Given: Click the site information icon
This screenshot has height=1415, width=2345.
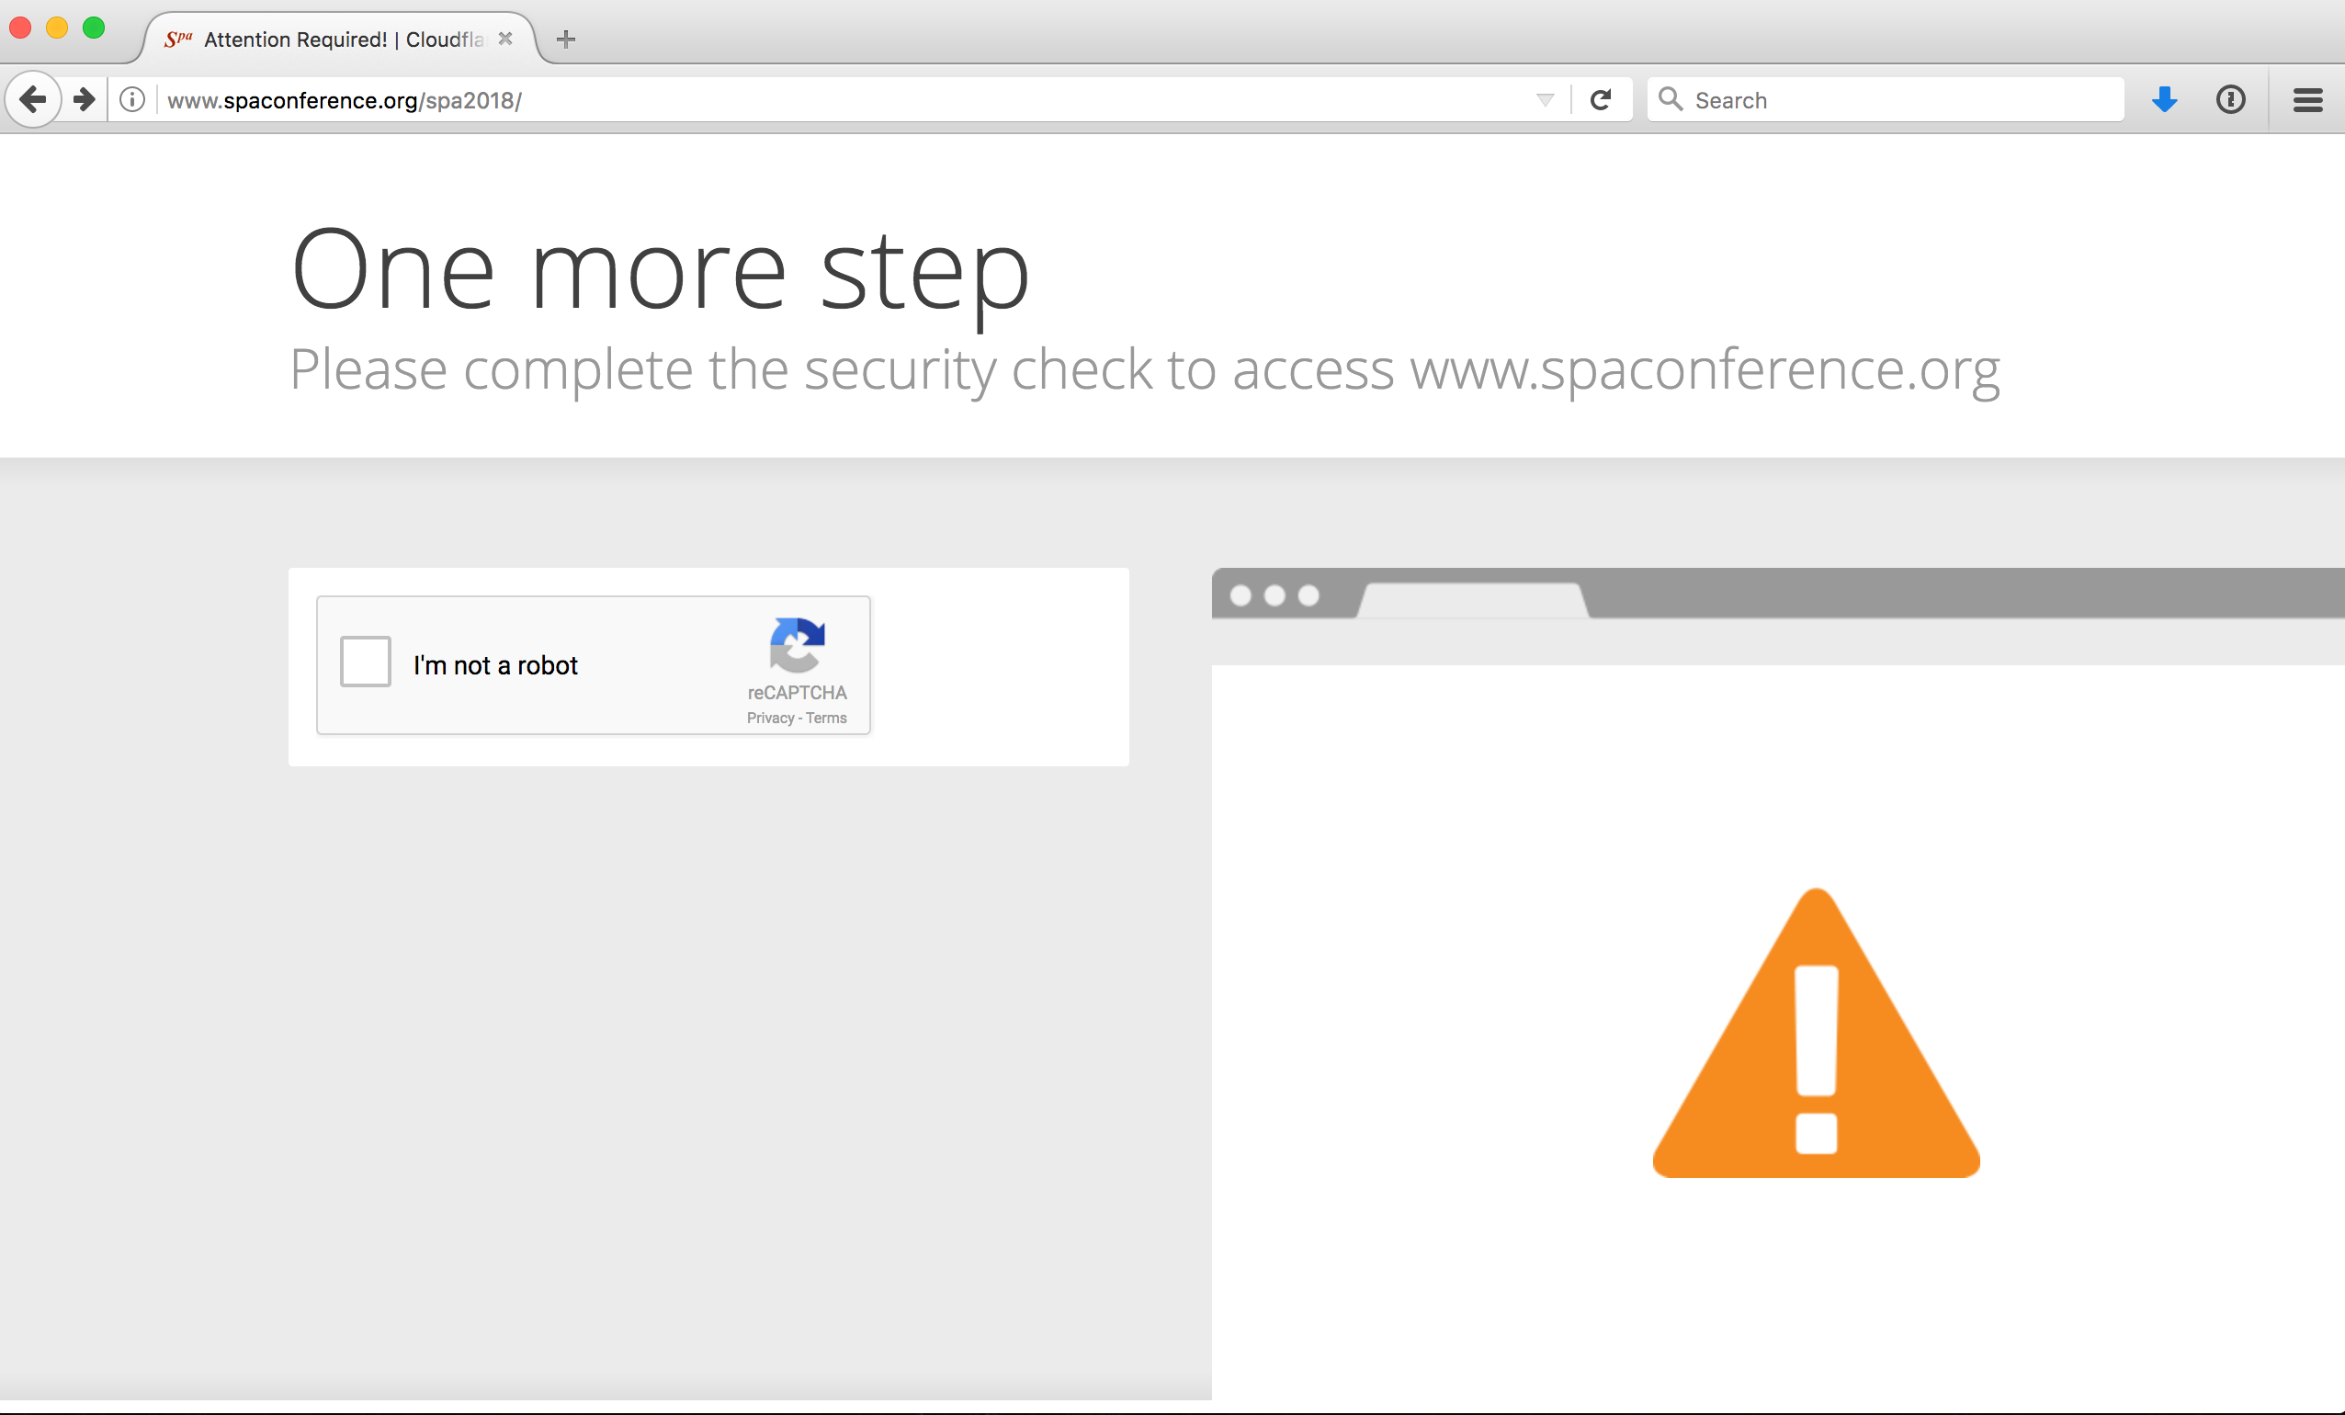Looking at the screenshot, I should 130,100.
